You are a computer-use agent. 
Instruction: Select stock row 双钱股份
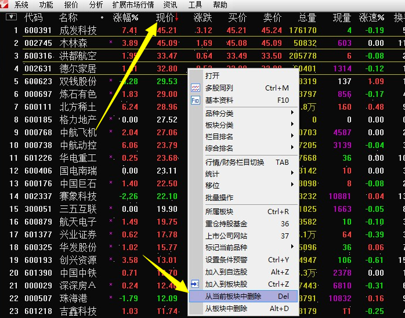[x=202, y=81]
